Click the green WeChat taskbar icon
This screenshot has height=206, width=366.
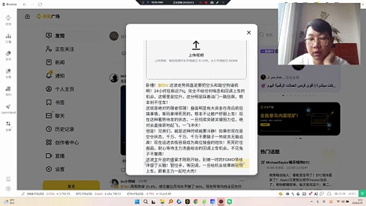click(229, 201)
